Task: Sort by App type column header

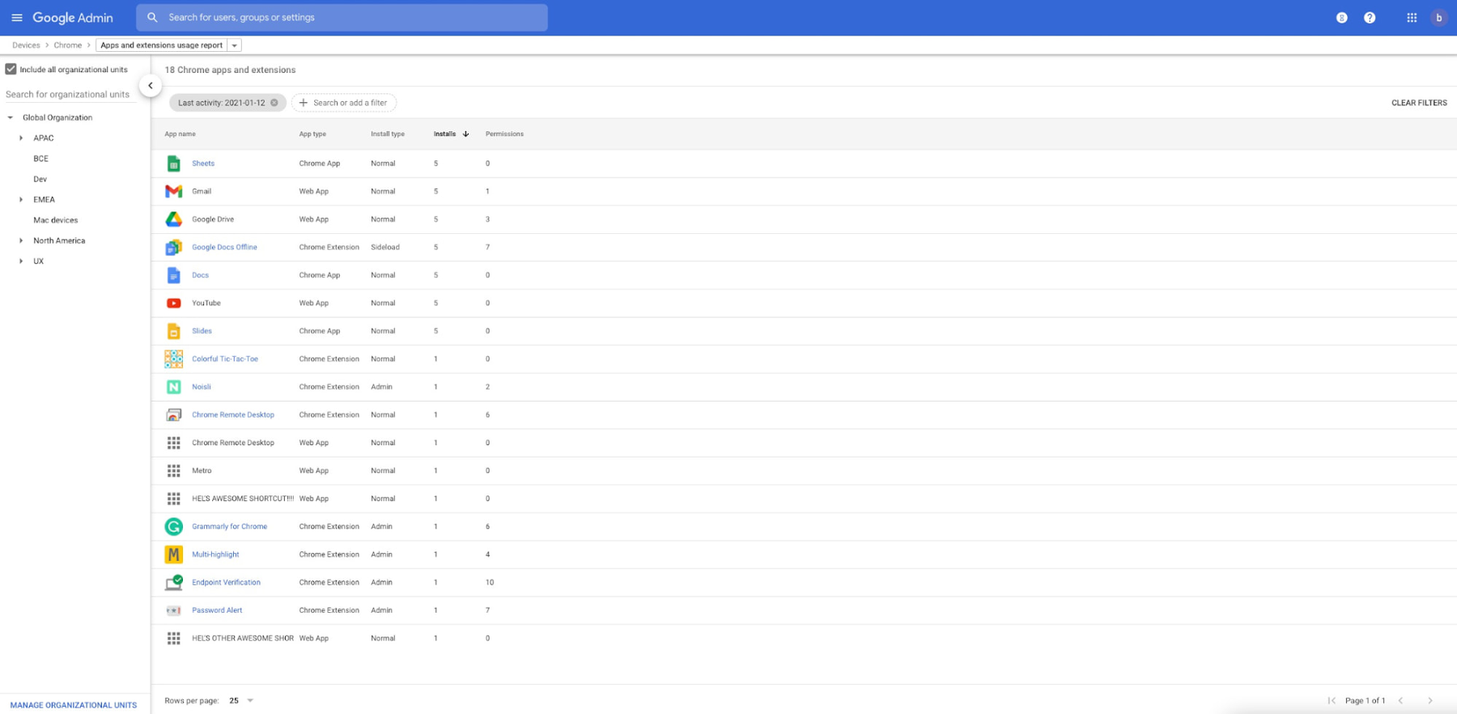Action: coord(312,134)
